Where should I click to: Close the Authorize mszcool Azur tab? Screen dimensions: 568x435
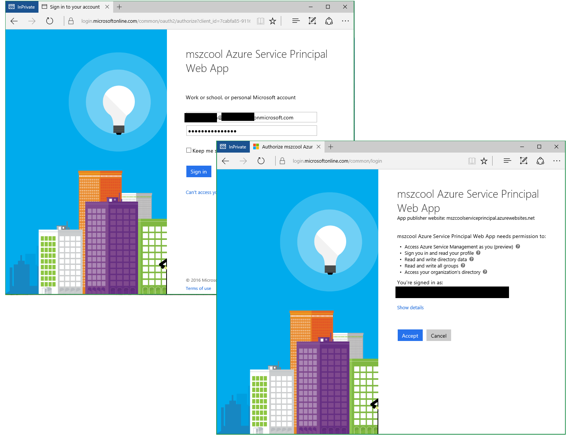click(x=319, y=147)
